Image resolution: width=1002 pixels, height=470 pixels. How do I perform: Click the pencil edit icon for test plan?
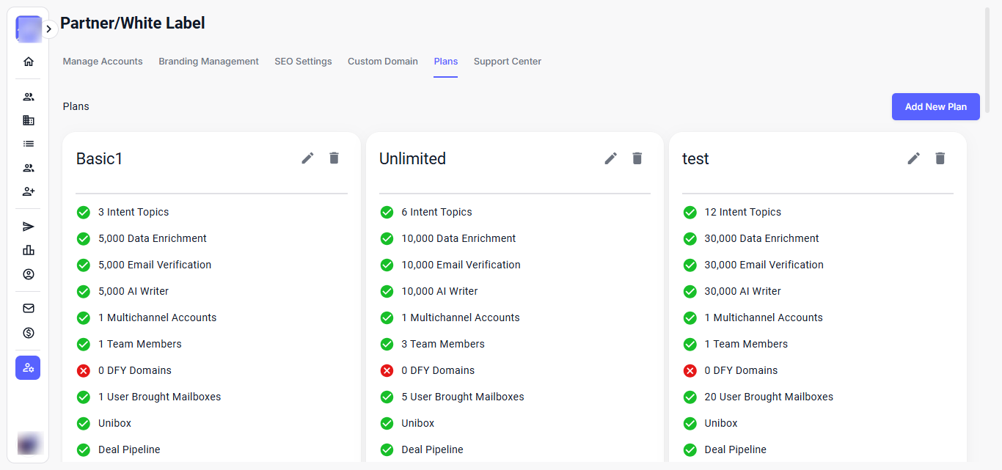[914, 158]
